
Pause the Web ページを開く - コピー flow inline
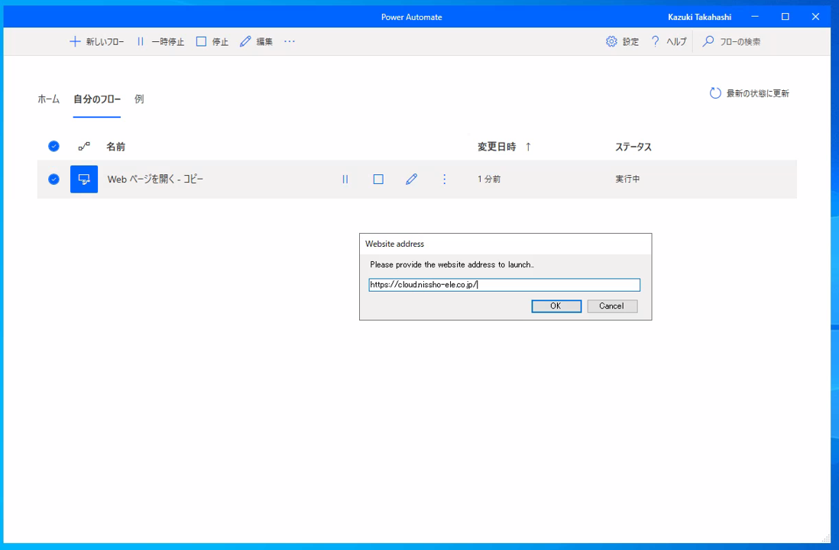coord(345,179)
